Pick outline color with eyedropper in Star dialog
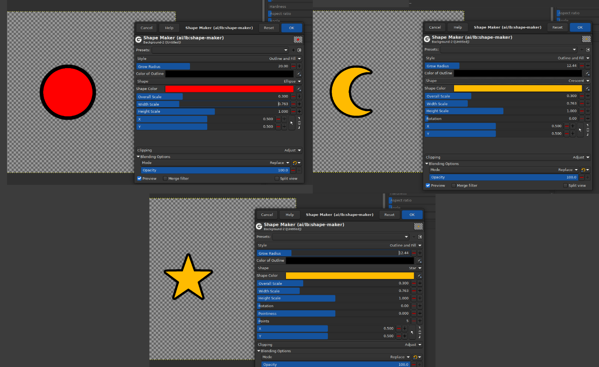 point(419,261)
